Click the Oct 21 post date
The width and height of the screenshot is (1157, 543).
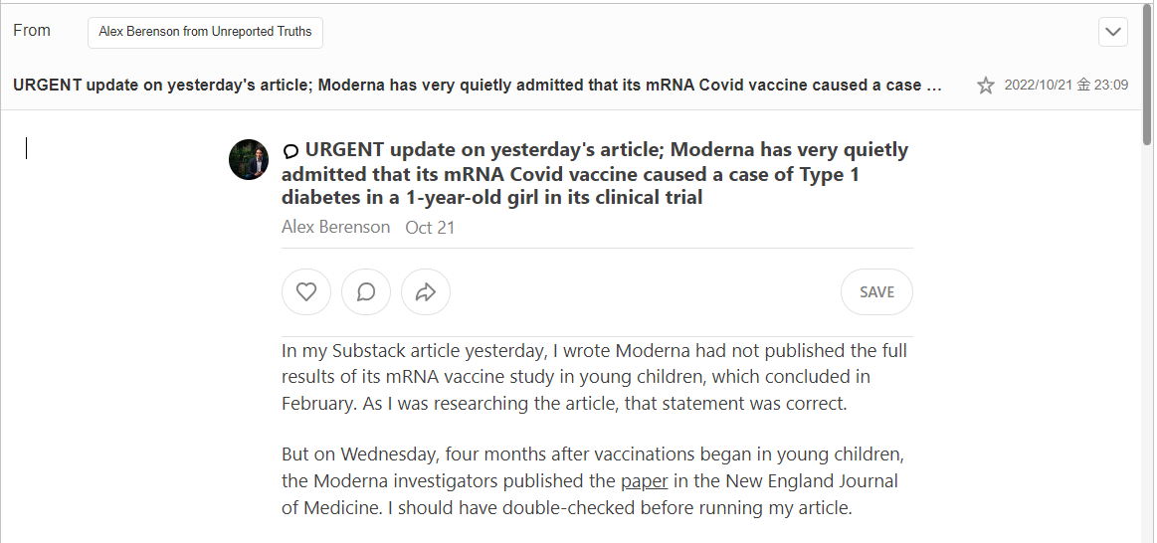click(x=430, y=227)
